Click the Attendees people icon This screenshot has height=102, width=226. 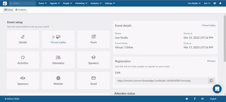click(x=58, y=57)
